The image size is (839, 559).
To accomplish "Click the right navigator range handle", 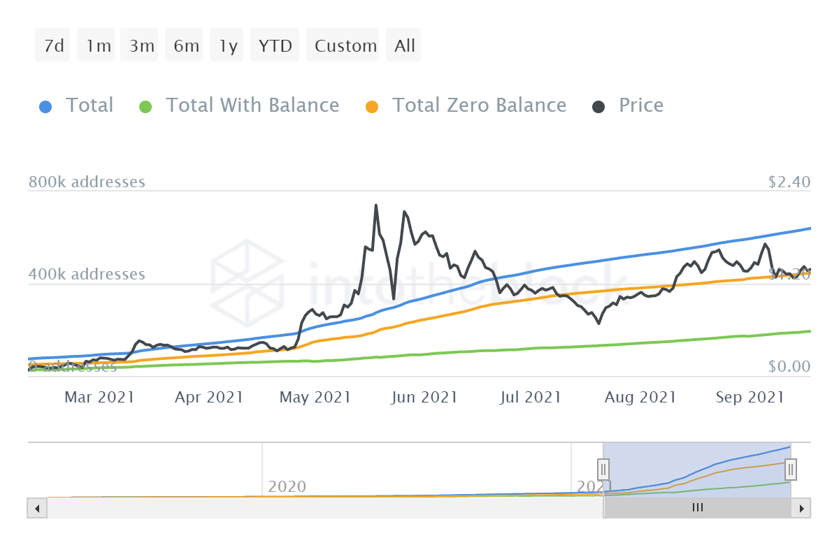I will (791, 469).
